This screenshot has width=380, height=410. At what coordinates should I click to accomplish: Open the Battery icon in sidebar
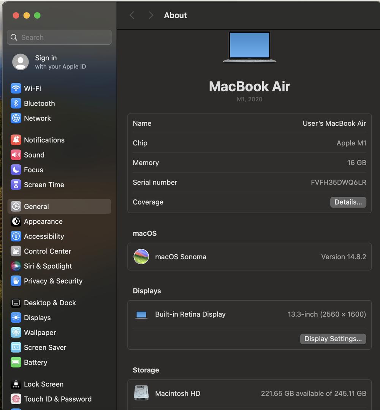tap(16, 362)
